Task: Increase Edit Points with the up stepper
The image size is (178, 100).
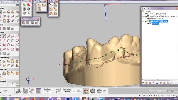Action: point(53,90)
